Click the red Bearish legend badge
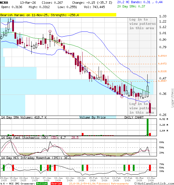This screenshot has width=174, height=185. click(56, 184)
